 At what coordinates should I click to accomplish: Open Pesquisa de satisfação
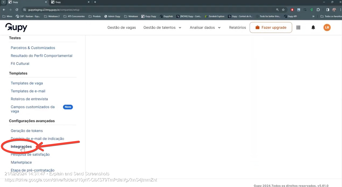[30, 154]
